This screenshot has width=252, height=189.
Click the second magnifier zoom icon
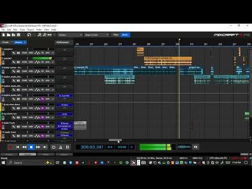45,35
